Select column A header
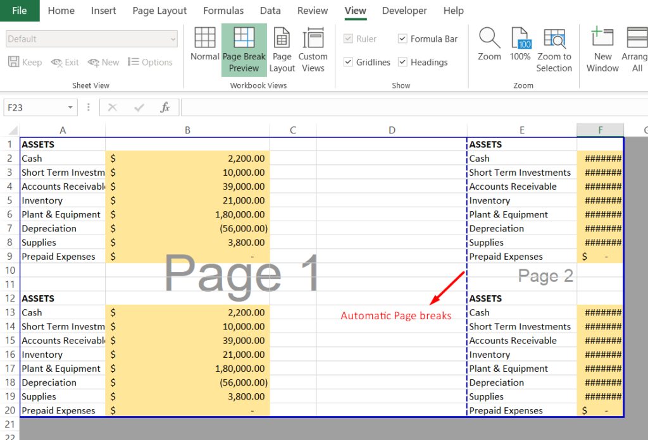Image resolution: width=648 pixels, height=440 pixels. click(63, 130)
